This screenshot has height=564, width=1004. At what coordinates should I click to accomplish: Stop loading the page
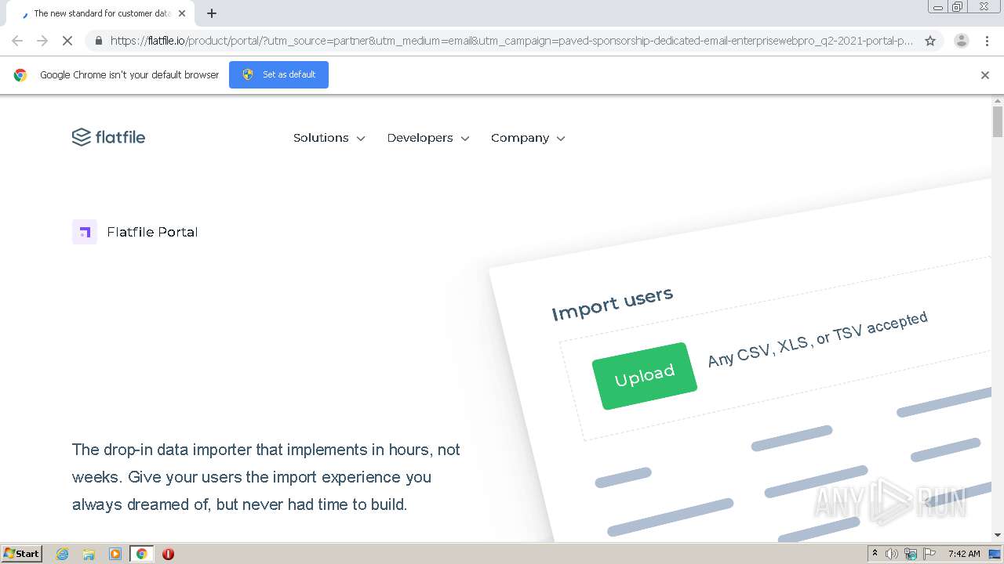click(67, 41)
